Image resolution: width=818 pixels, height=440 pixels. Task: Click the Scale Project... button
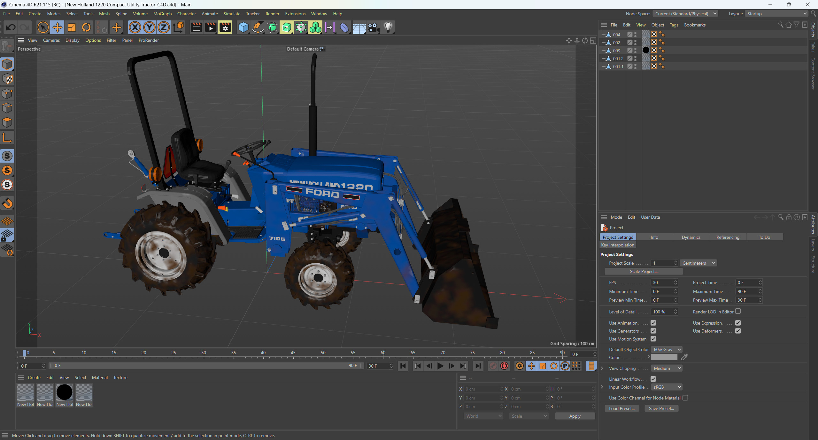644,271
